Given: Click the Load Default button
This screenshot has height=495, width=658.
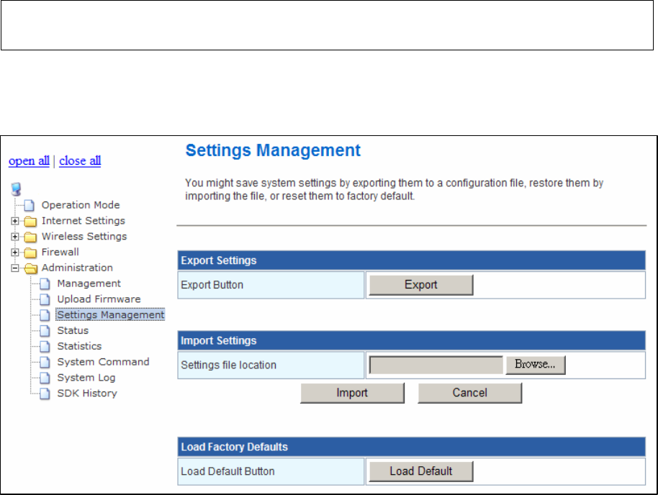Looking at the screenshot, I should [421, 471].
